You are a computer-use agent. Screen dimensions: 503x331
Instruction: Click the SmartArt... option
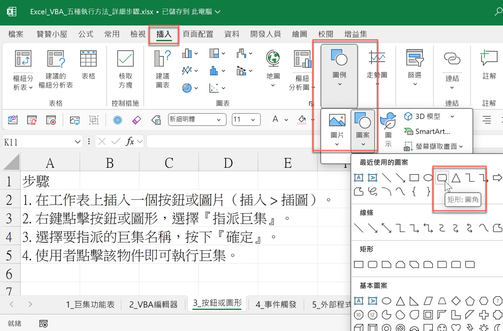click(427, 131)
